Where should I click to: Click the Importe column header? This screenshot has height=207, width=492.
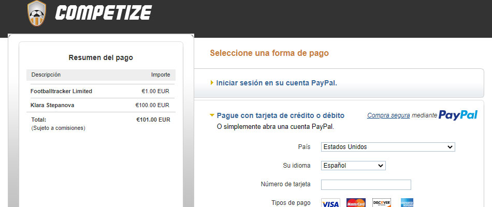(161, 75)
